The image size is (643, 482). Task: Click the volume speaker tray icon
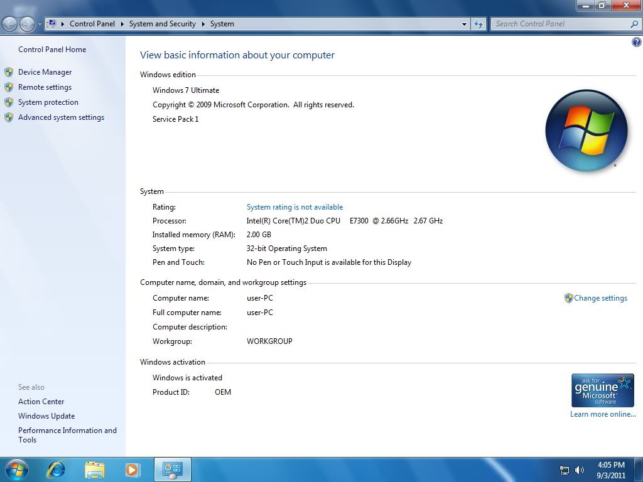pyautogui.click(x=580, y=470)
